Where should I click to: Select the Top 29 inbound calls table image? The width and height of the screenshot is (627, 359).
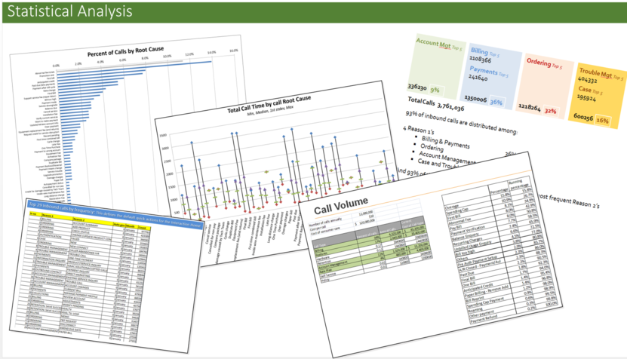click(x=106, y=276)
